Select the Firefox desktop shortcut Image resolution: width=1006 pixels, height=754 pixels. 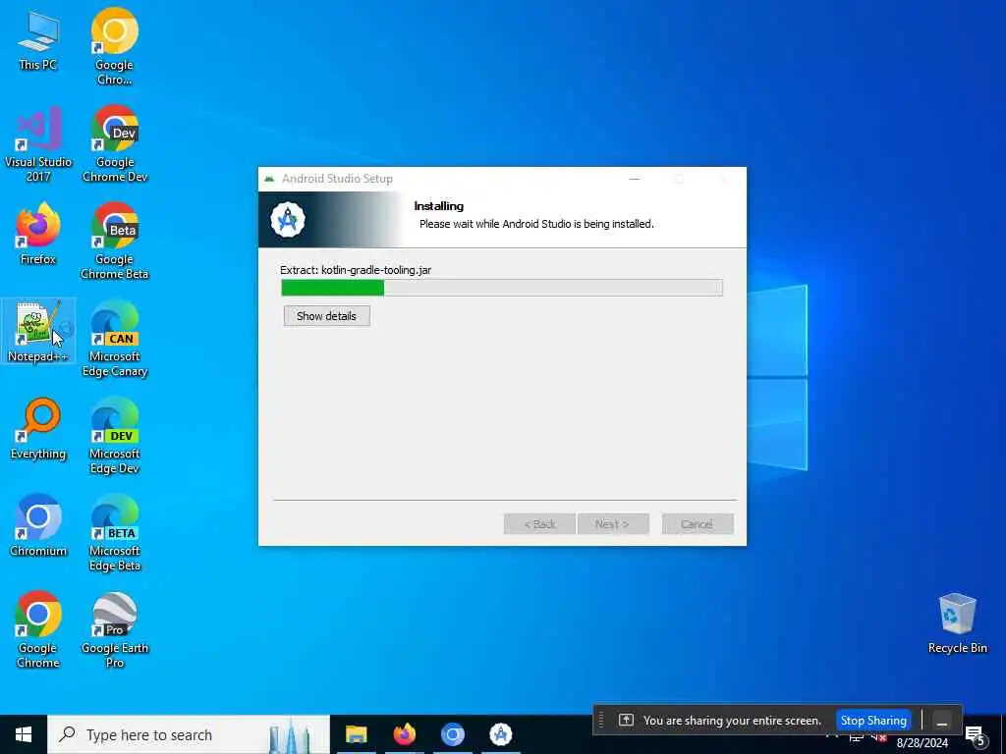38,234
